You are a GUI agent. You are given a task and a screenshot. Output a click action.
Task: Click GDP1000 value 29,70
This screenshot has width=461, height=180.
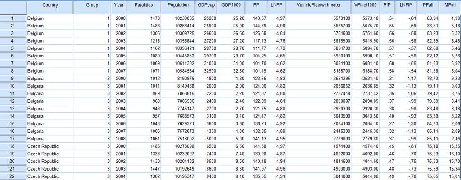(x=232, y=56)
